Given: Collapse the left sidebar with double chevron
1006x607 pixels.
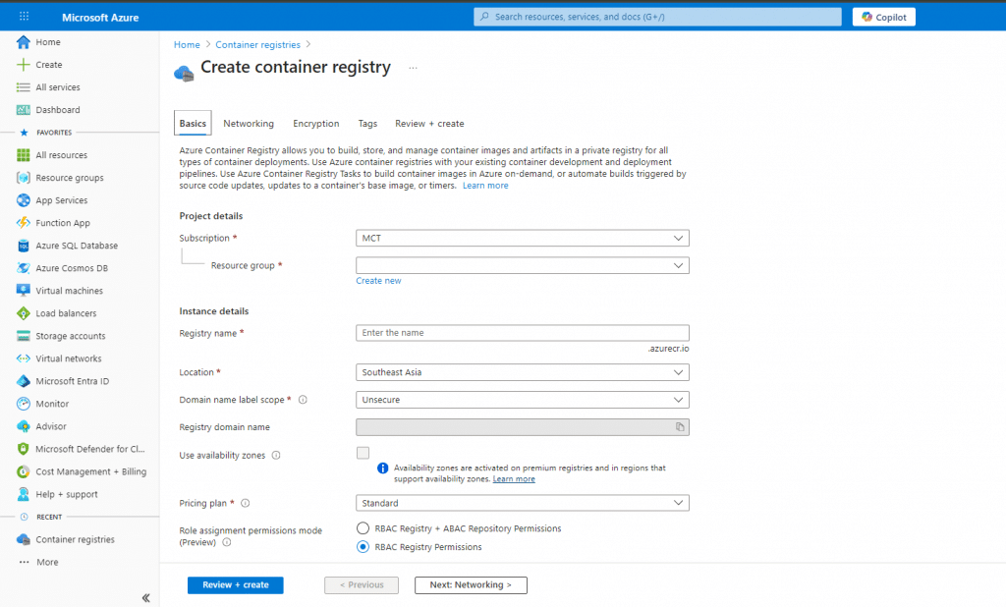Looking at the screenshot, I should 145,597.
